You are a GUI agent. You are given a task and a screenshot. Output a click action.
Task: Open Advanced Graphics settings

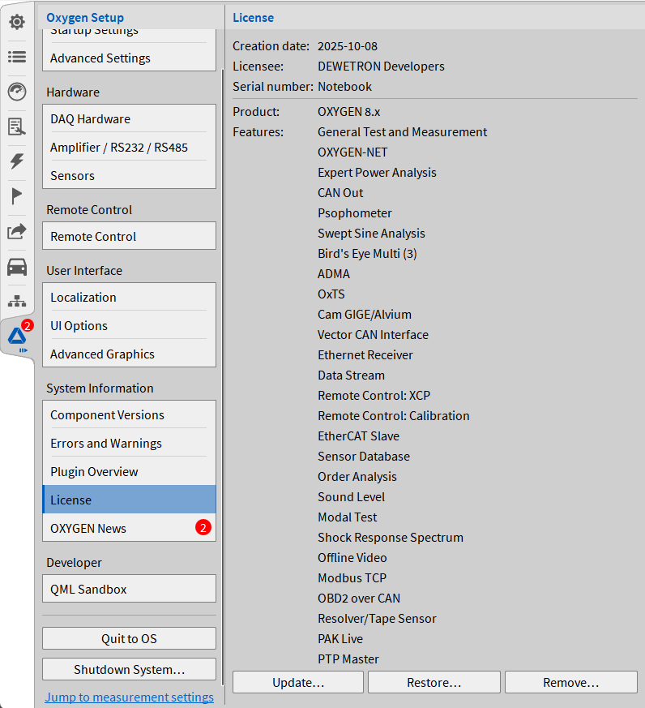pos(129,354)
